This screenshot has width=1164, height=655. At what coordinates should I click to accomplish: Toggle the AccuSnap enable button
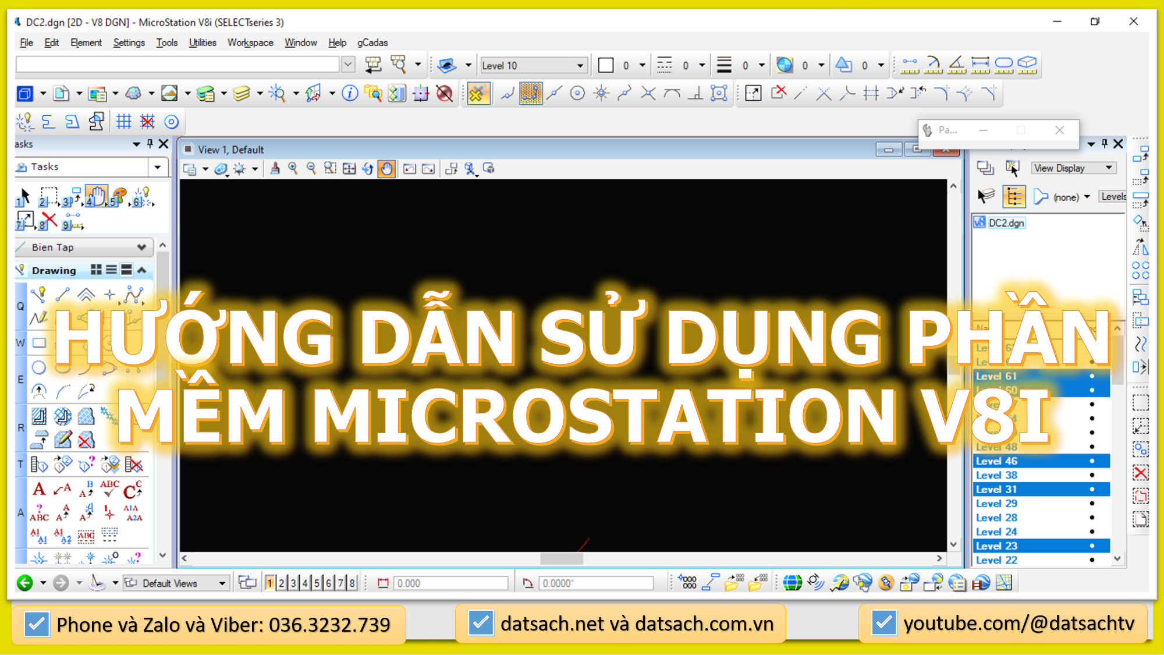click(x=477, y=94)
